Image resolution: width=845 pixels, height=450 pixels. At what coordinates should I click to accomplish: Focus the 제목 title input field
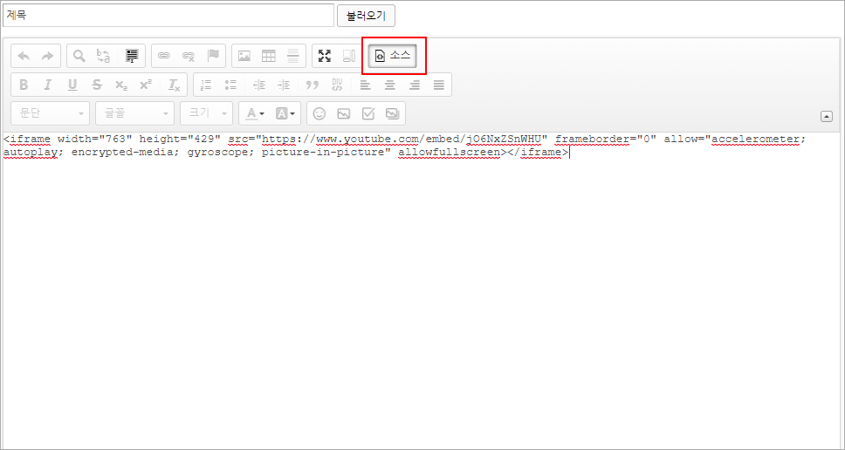coord(168,16)
